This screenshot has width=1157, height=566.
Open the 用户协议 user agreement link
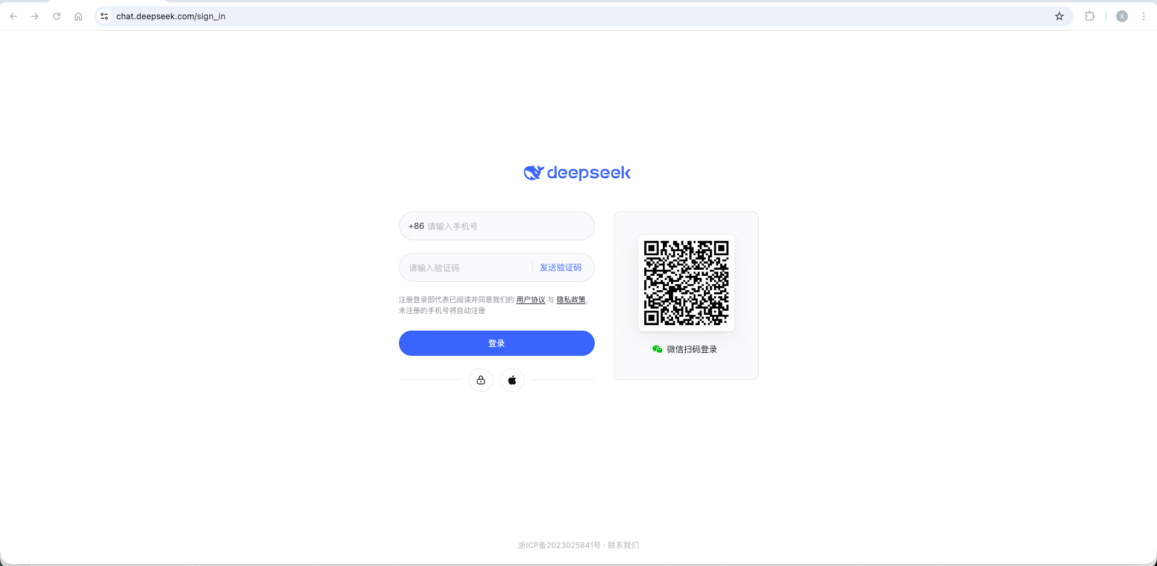[530, 300]
